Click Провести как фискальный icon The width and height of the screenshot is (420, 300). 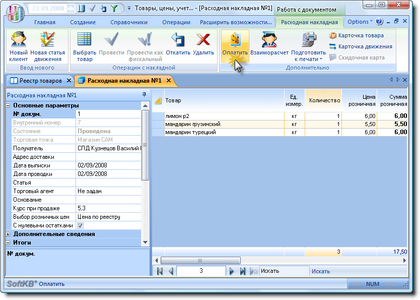pos(145,39)
